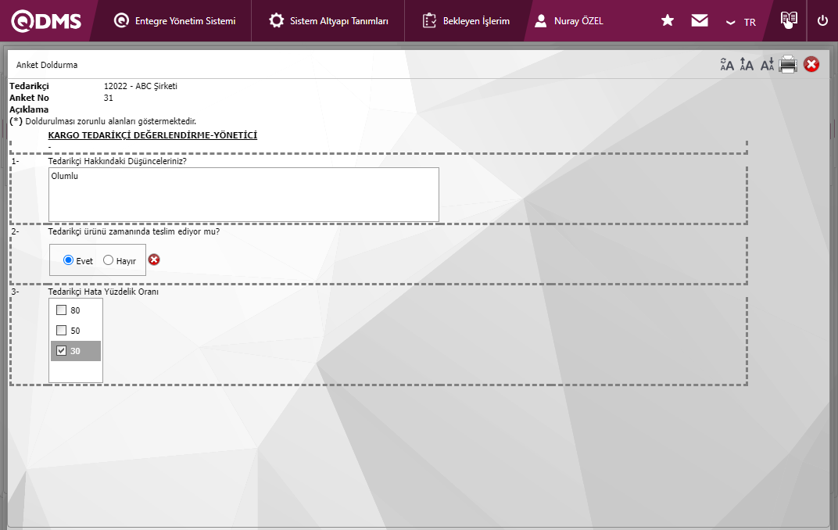The height and width of the screenshot is (530, 838).
Task: Select the Evet radio button
Action: [69, 260]
